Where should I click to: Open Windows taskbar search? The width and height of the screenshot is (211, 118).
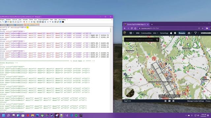click(9, 115)
